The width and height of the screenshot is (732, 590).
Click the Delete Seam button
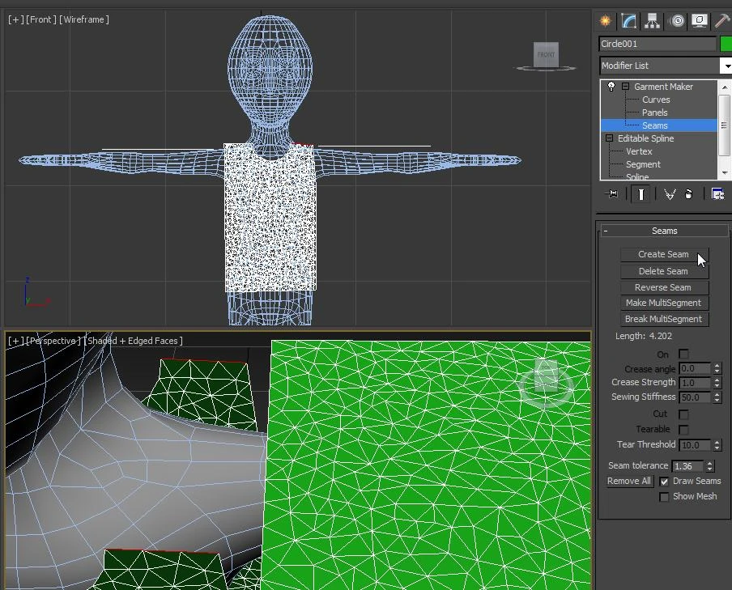(x=663, y=271)
